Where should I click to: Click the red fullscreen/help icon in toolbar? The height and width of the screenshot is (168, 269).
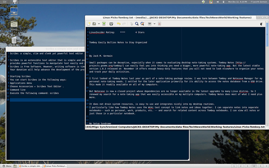coord(159,24)
